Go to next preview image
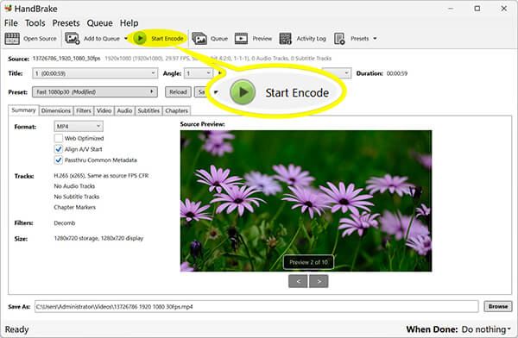This screenshot has height=338, width=518. click(x=319, y=281)
